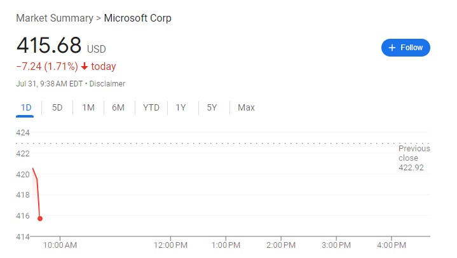Click the 4:00 PM time axis label

(392, 245)
